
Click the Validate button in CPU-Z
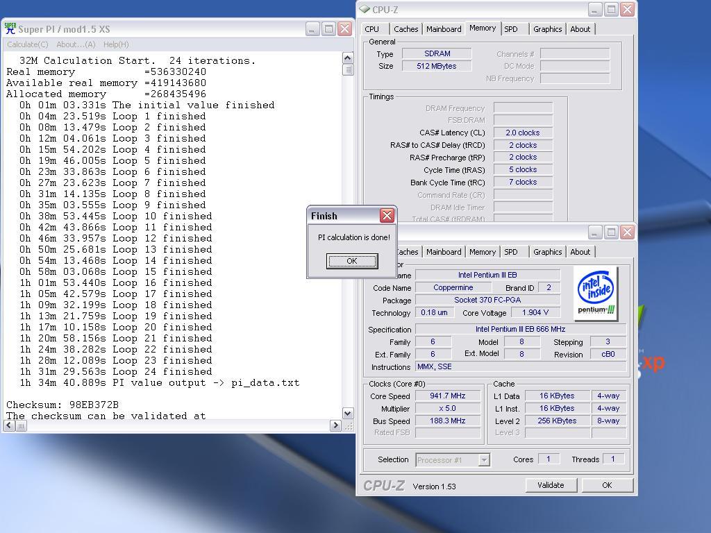point(551,485)
